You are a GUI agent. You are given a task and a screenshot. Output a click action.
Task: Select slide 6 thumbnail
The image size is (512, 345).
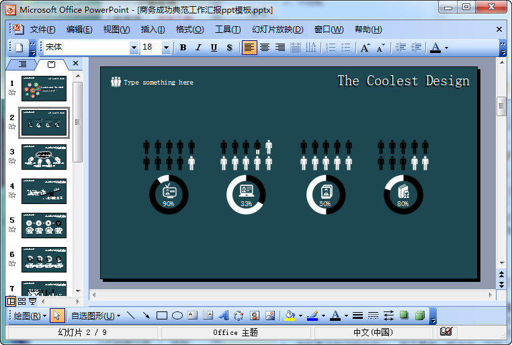44,260
